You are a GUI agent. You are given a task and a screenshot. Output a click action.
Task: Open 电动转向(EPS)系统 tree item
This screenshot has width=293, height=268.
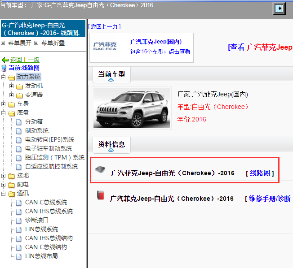[50, 139]
